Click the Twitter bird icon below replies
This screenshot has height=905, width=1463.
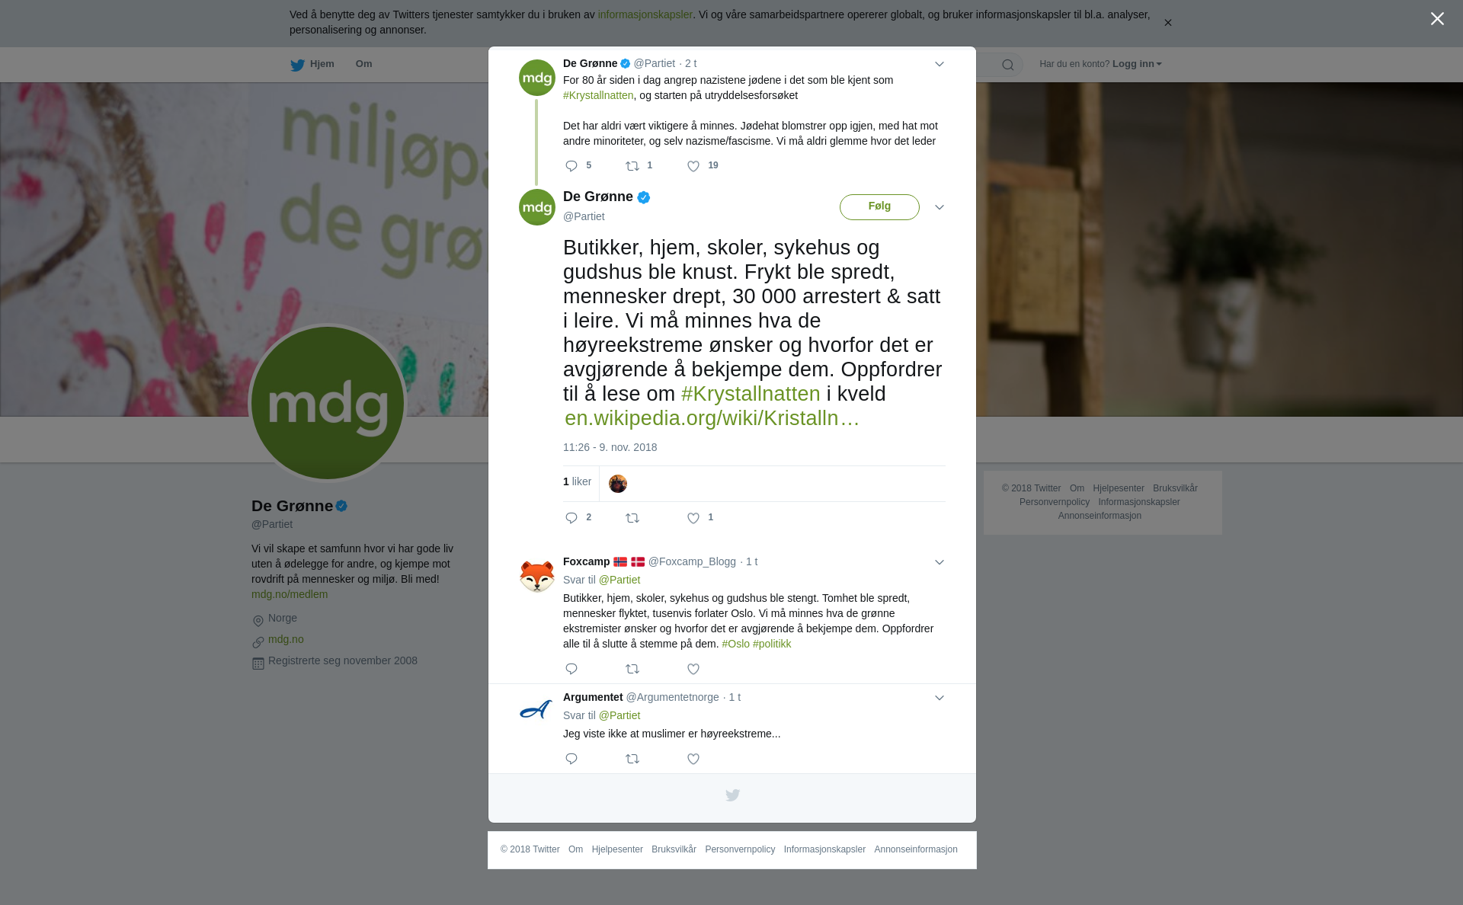[732, 795]
